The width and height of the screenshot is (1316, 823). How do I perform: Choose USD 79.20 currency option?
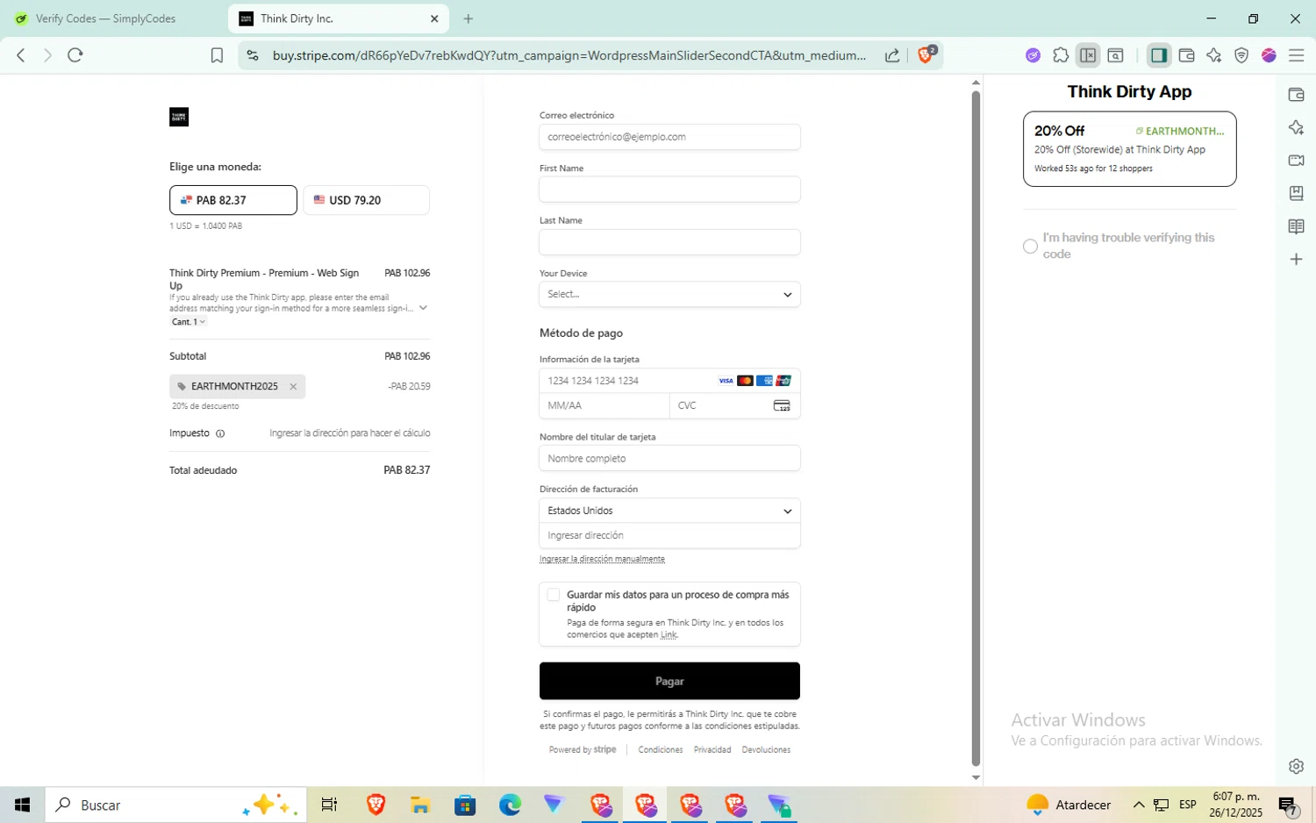[x=367, y=200]
